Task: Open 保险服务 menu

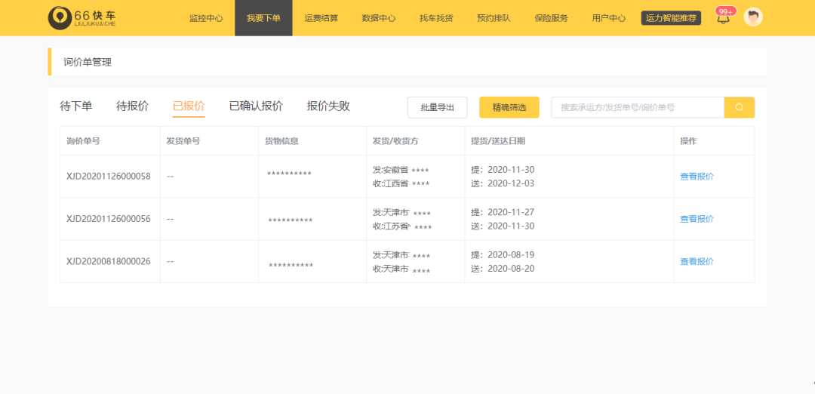Action: (551, 18)
